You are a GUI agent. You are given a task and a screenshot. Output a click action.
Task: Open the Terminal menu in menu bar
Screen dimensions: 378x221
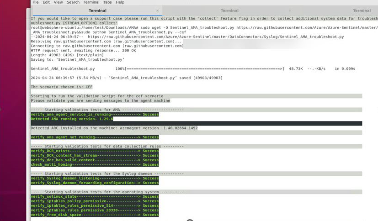[91, 2]
